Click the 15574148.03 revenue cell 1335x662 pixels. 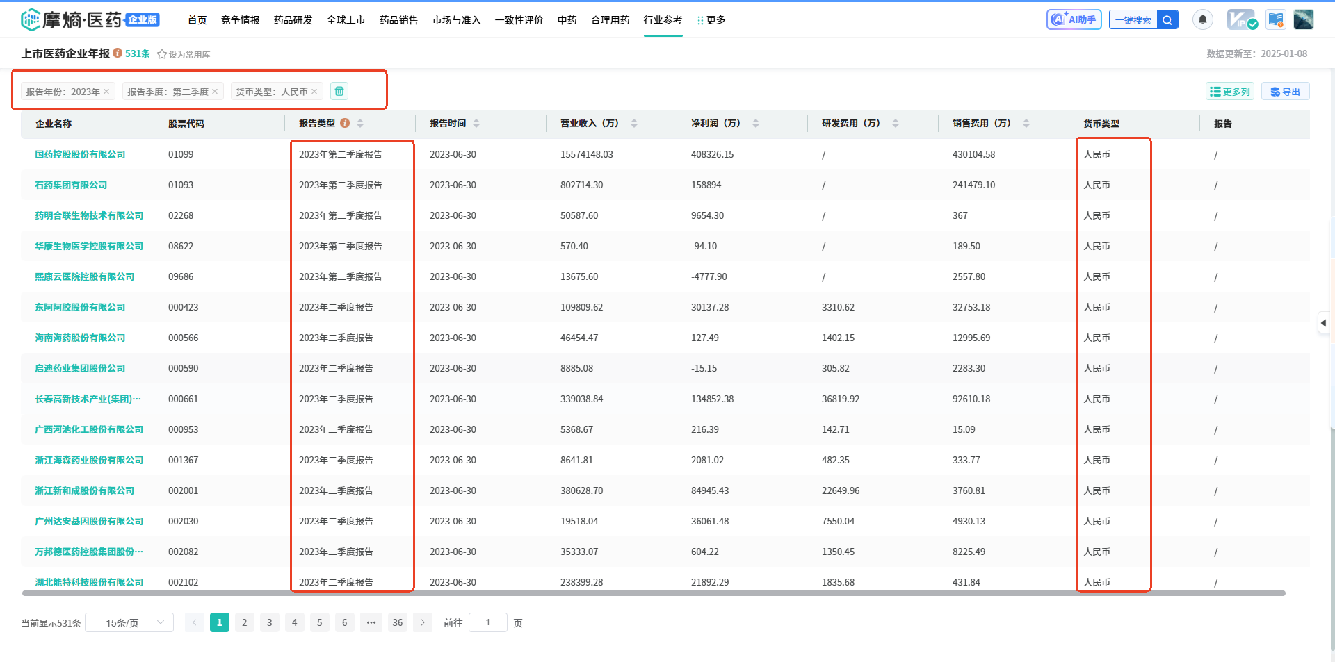[587, 154]
